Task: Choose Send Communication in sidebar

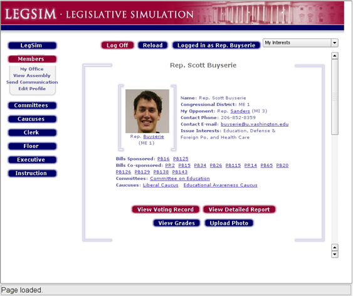Action: pyautogui.click(x=32, y=82)
